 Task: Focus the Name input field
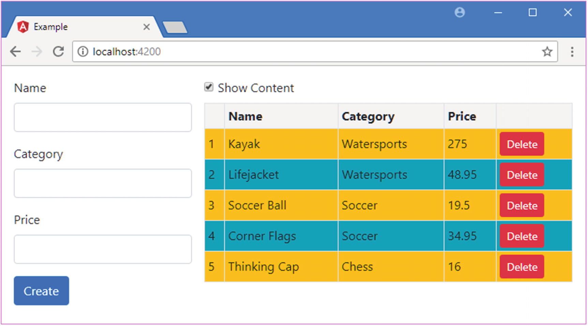pos(103,118)
